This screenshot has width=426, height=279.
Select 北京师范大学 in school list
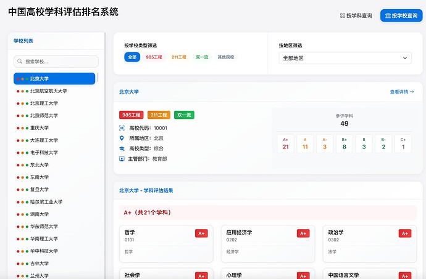click(54, 116)
